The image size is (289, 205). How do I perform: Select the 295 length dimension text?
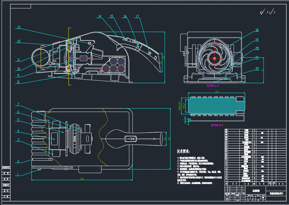pyautogui.click(x=82, y=179)
